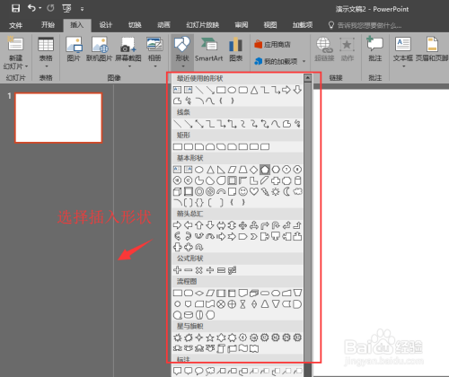Click the App Store (应用商店) button

(x=272, y=45)
